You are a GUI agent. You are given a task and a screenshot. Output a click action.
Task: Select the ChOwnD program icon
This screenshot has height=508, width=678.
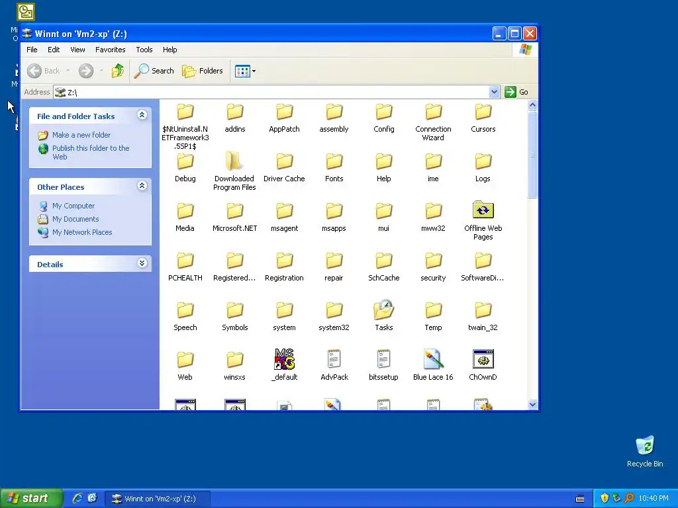pos(483,359)
